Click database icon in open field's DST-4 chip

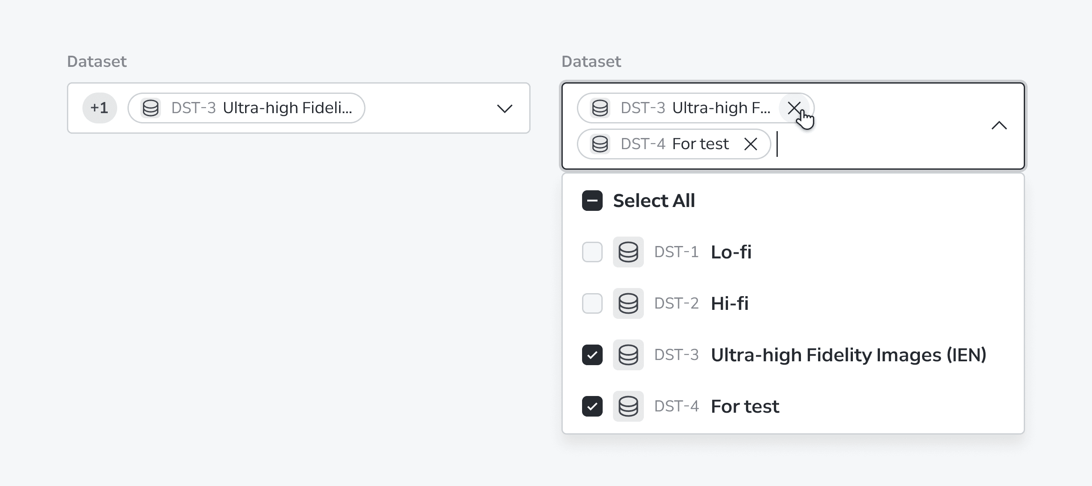pos(600,144)
